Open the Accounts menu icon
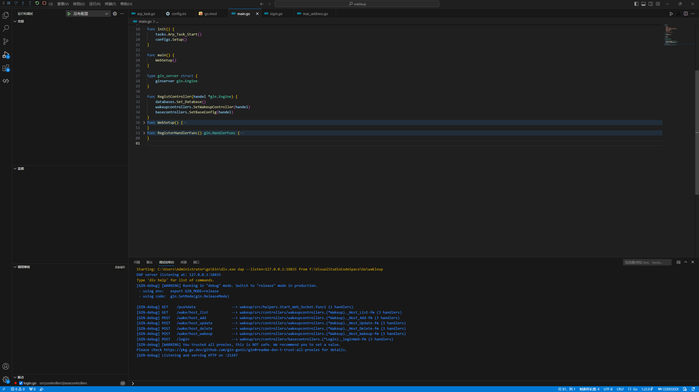 pos(6,366)
